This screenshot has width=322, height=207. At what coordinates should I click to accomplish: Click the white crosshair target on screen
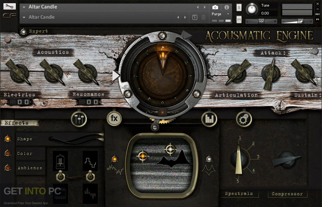click(x=170, y=149)
